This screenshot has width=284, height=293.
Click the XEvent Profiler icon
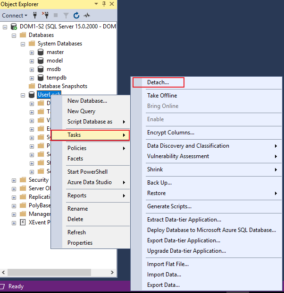(x=23, y=222)
